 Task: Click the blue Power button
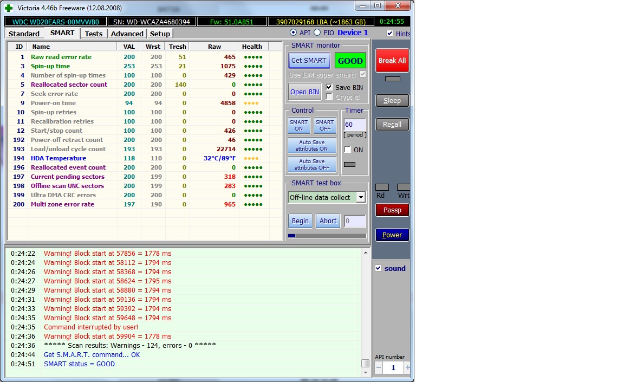tap(392, 235)
